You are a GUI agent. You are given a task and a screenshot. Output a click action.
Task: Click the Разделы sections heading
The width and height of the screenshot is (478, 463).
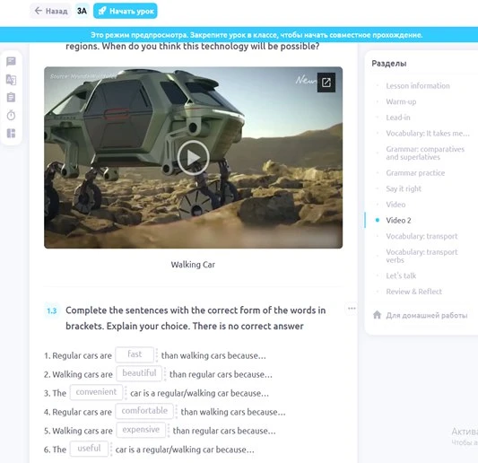pos(389,64)
